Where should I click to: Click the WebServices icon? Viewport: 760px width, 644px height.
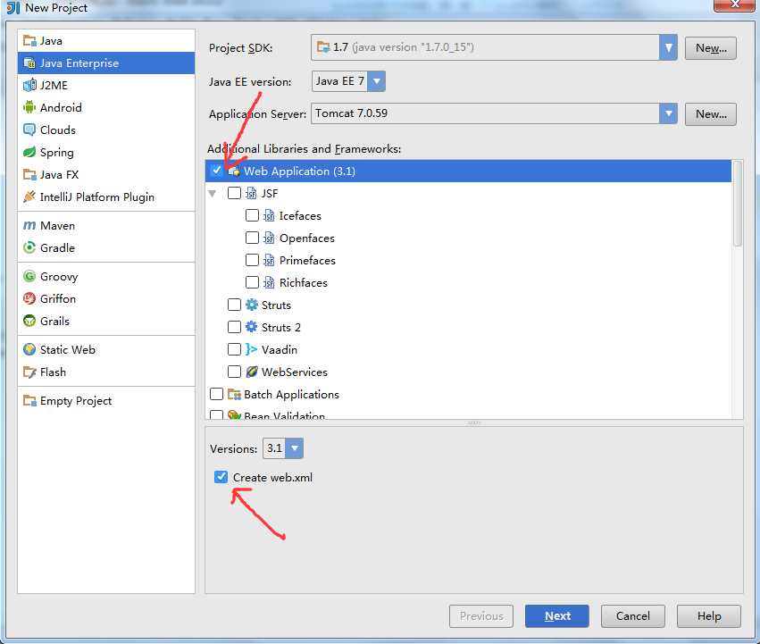[x=252, y=372]
